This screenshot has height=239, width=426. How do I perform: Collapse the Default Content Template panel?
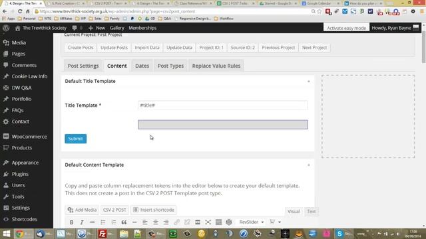(309, 165)
